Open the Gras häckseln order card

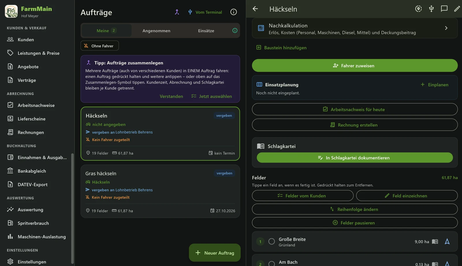click(x=160, y=191)
